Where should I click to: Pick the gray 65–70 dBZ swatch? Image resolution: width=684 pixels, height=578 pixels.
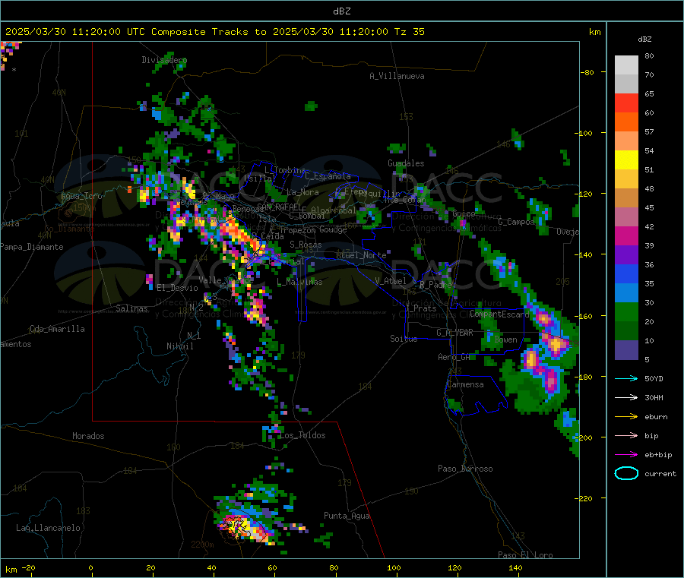point(626,84)
